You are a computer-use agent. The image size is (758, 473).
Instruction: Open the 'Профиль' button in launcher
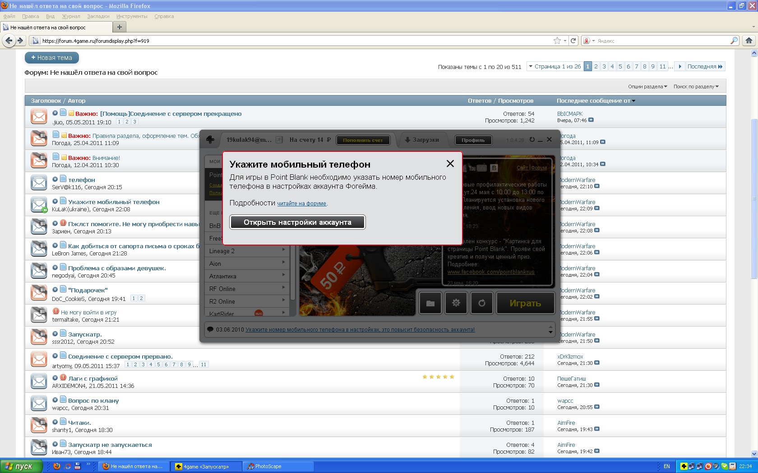(473, 140)
